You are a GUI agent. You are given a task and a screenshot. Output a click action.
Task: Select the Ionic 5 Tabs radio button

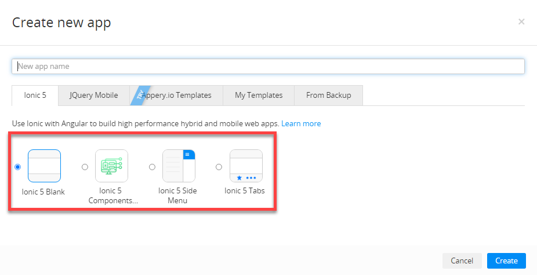(x=219, y=167)
